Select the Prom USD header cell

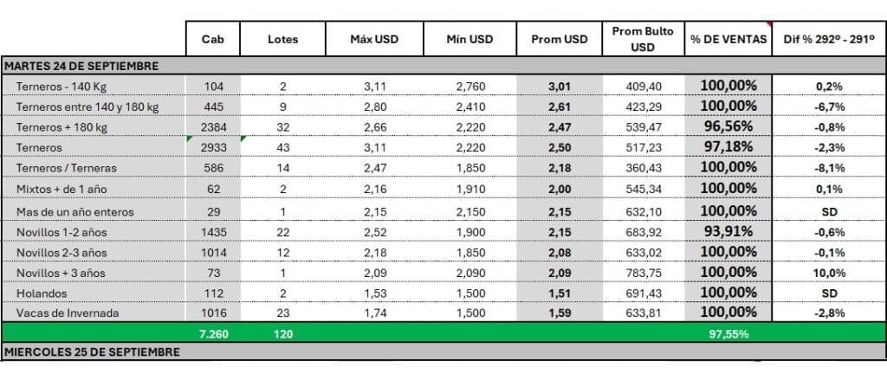pyautogui.click(x=560, y=39)
